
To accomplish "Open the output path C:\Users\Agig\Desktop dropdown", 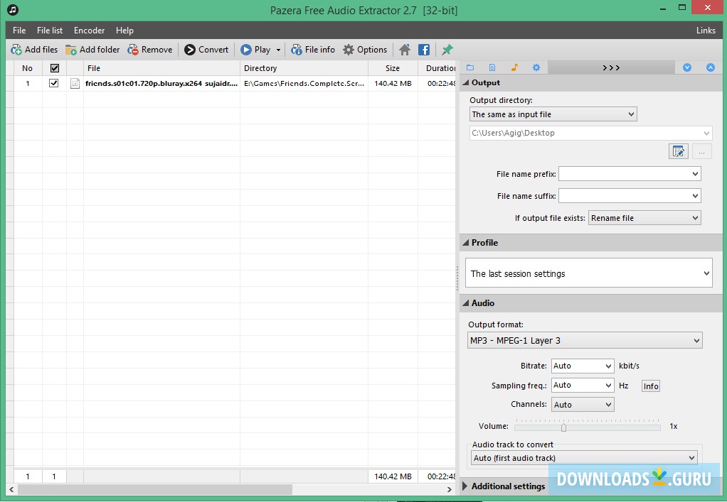I will [590, 133].
